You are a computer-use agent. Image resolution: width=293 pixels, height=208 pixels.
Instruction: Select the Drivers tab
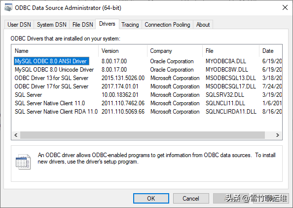(x=107, y=24)
